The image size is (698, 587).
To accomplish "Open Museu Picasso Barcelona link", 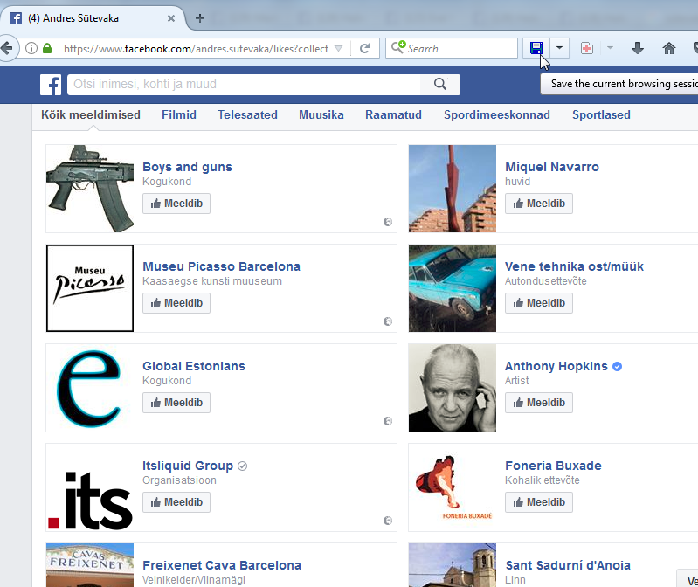I will pyautogui.click(x=221, y=266).
